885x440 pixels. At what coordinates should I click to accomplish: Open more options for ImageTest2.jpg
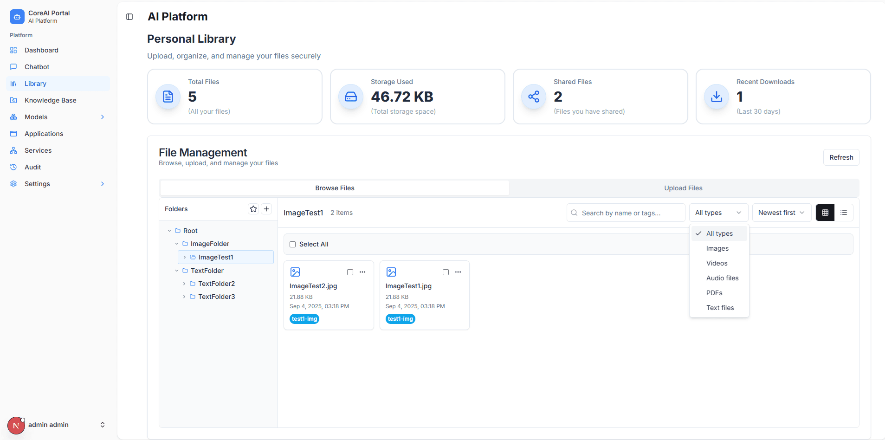click(x=362, y=272)
